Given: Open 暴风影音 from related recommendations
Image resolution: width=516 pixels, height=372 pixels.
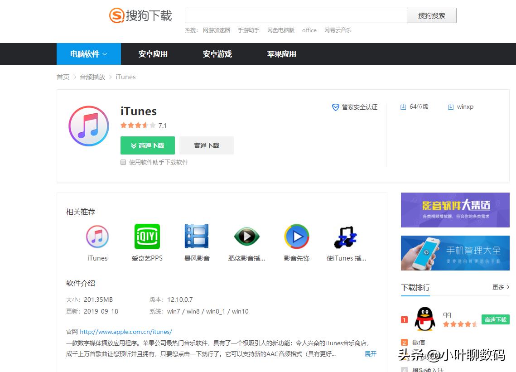Looking at the screenshot, I should point(197,236).
